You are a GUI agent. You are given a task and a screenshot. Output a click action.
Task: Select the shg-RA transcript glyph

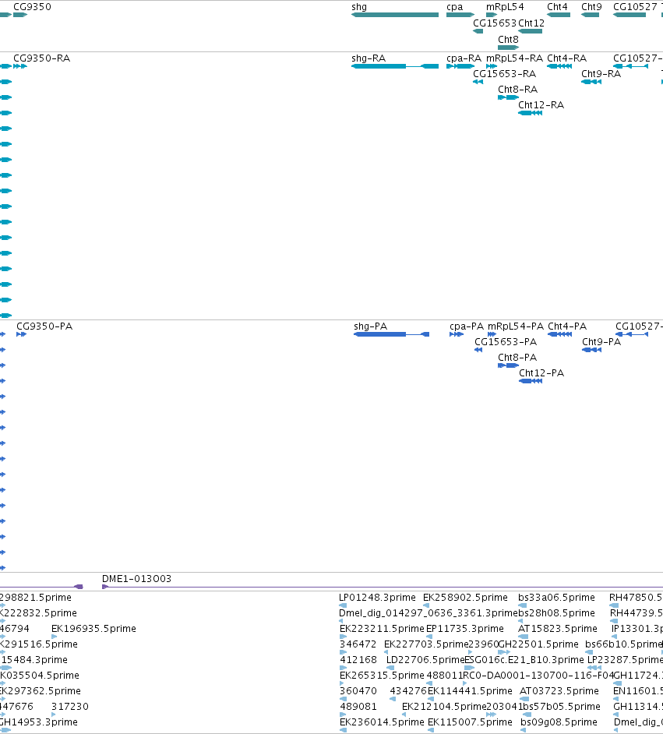pyautogui.click(x=395, y=66)
